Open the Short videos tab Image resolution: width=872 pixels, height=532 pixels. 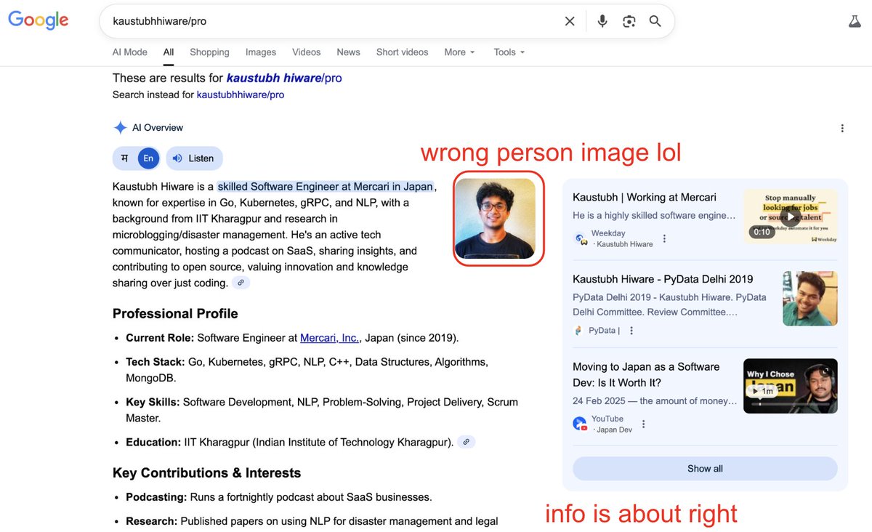pos(402,52)
